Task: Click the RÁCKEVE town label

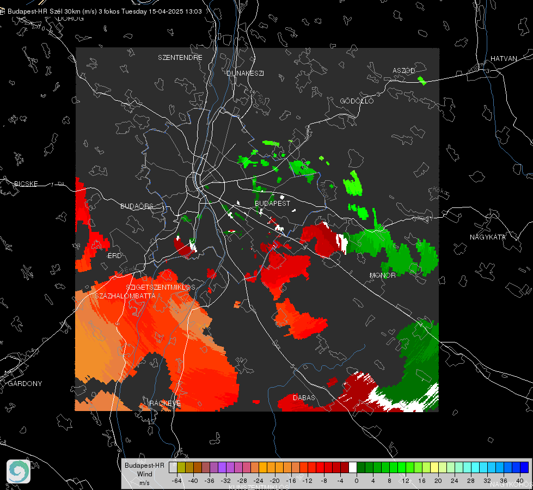Action: click(x=165, y=403)
